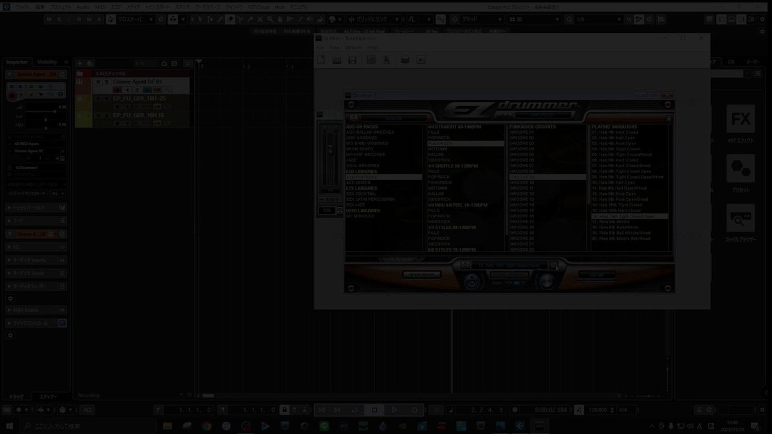This screenshot has height=434, width=772.
Task: Select EP_FU_G09_16H-25 track in track list
Action: pos(139,98)
